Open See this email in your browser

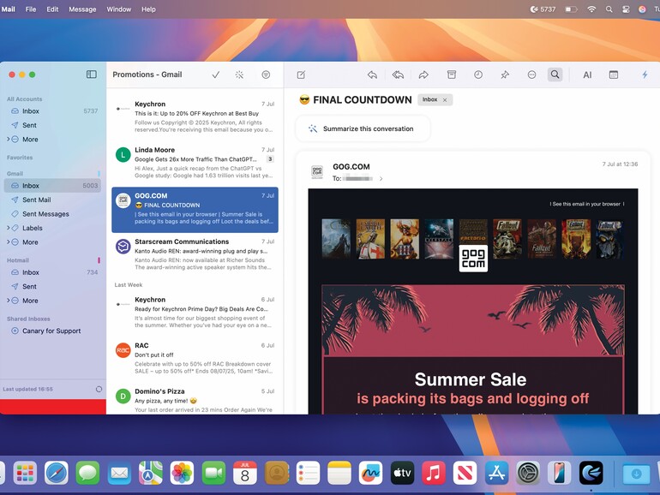pyautogui.click(x=587, y=204)
